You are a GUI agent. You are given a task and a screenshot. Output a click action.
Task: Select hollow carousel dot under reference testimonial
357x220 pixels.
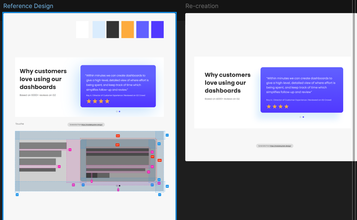tap(117, 112)
